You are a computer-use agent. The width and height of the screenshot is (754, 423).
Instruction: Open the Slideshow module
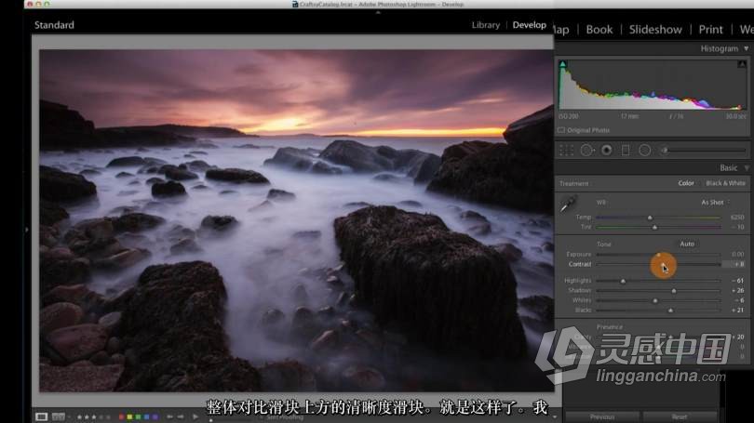tap(655, 30)
